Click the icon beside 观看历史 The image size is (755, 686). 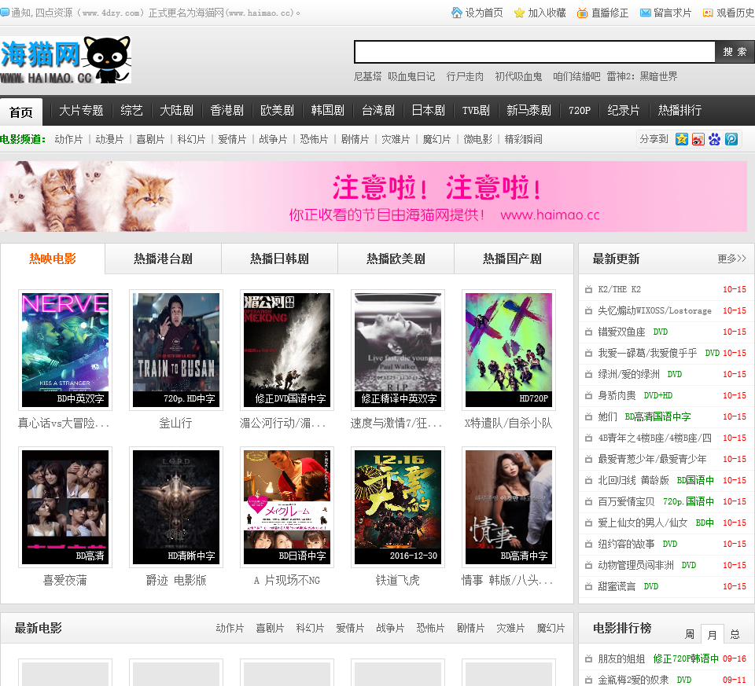pyautogui.click(x=708, y=13)
